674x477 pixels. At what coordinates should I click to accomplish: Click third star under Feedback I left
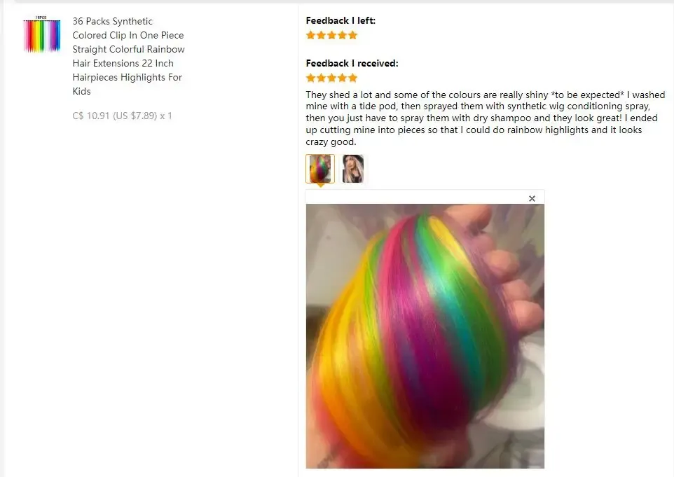point(332,35)
